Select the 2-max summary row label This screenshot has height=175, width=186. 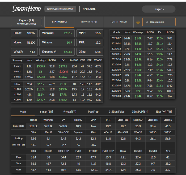pyautogui.click(x=17, y=66)
